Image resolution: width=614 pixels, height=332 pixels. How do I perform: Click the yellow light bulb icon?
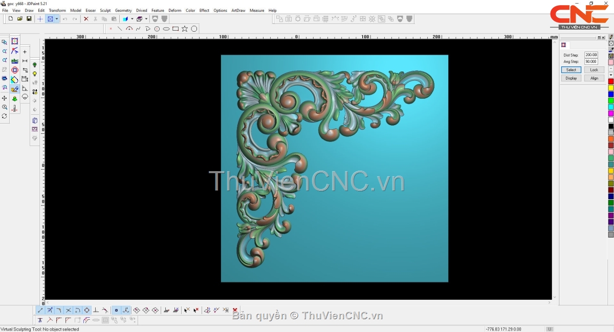coord(35,74)
